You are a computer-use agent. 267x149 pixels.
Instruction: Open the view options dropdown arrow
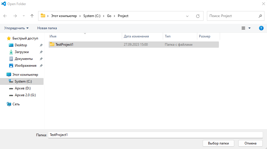(x=250, y=28)
